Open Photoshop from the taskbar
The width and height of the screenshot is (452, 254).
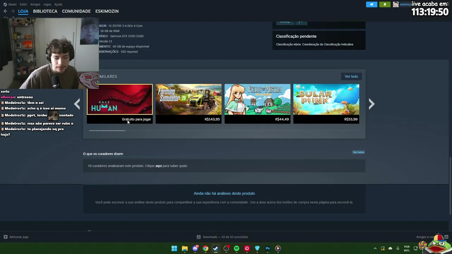[268, 248]
